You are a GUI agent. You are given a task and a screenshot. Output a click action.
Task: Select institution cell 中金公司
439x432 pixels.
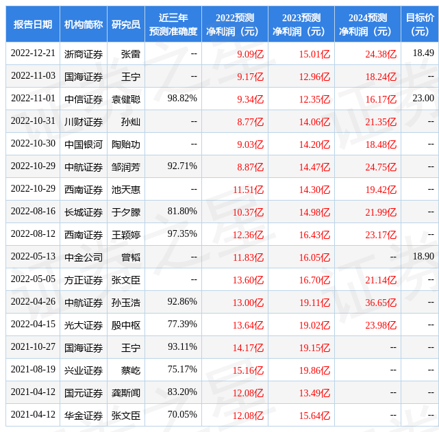point(84,257)
